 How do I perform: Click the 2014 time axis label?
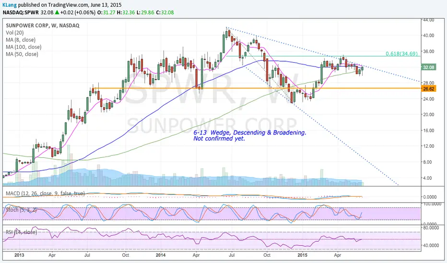pyautogui.click(x=161, y=255)
